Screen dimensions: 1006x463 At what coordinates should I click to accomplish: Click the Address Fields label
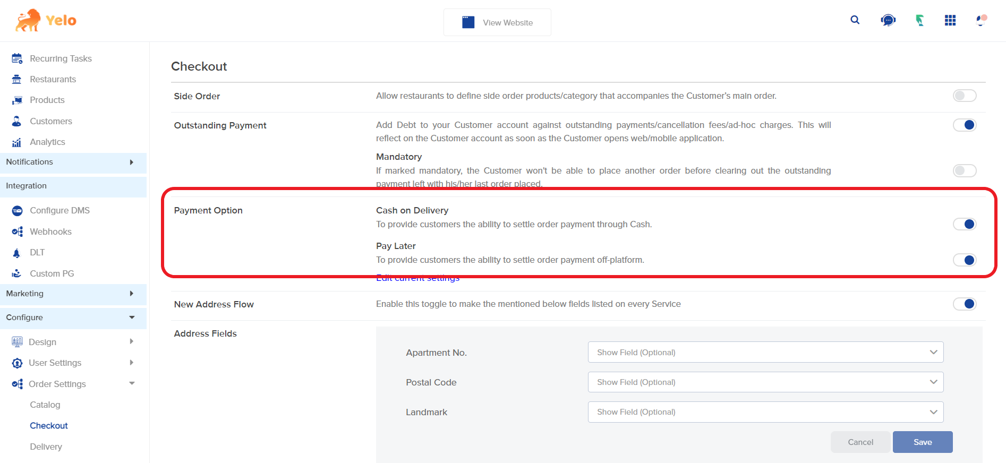pyautogui.click(x=206, y=333)
